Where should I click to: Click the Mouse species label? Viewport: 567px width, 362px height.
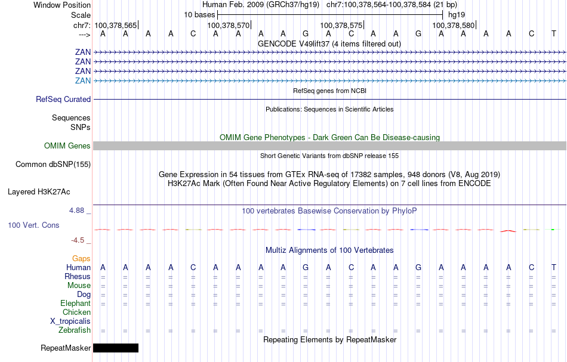pyautogui.click(x=79, y=286)
